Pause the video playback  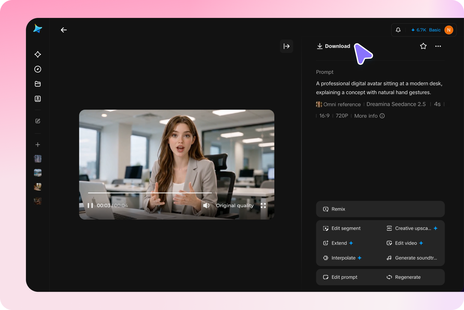coord(90,206)
